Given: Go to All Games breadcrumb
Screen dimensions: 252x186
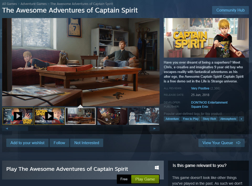Looking at the screenshot, I should click(x=9, y=4).
